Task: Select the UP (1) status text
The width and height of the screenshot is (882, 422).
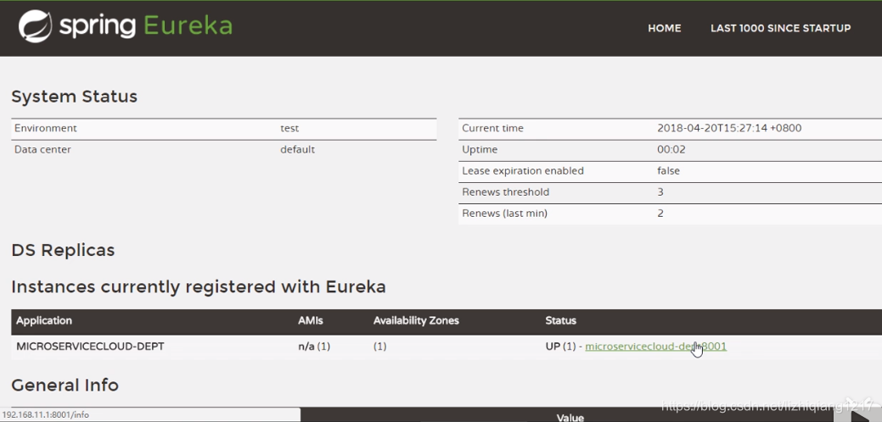Action: (x=561, y=347)
